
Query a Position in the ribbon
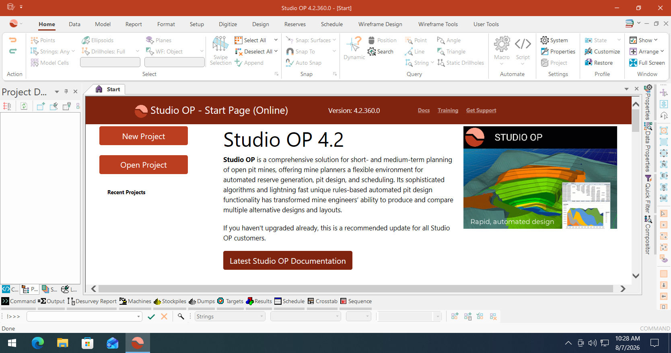point(382,40)
